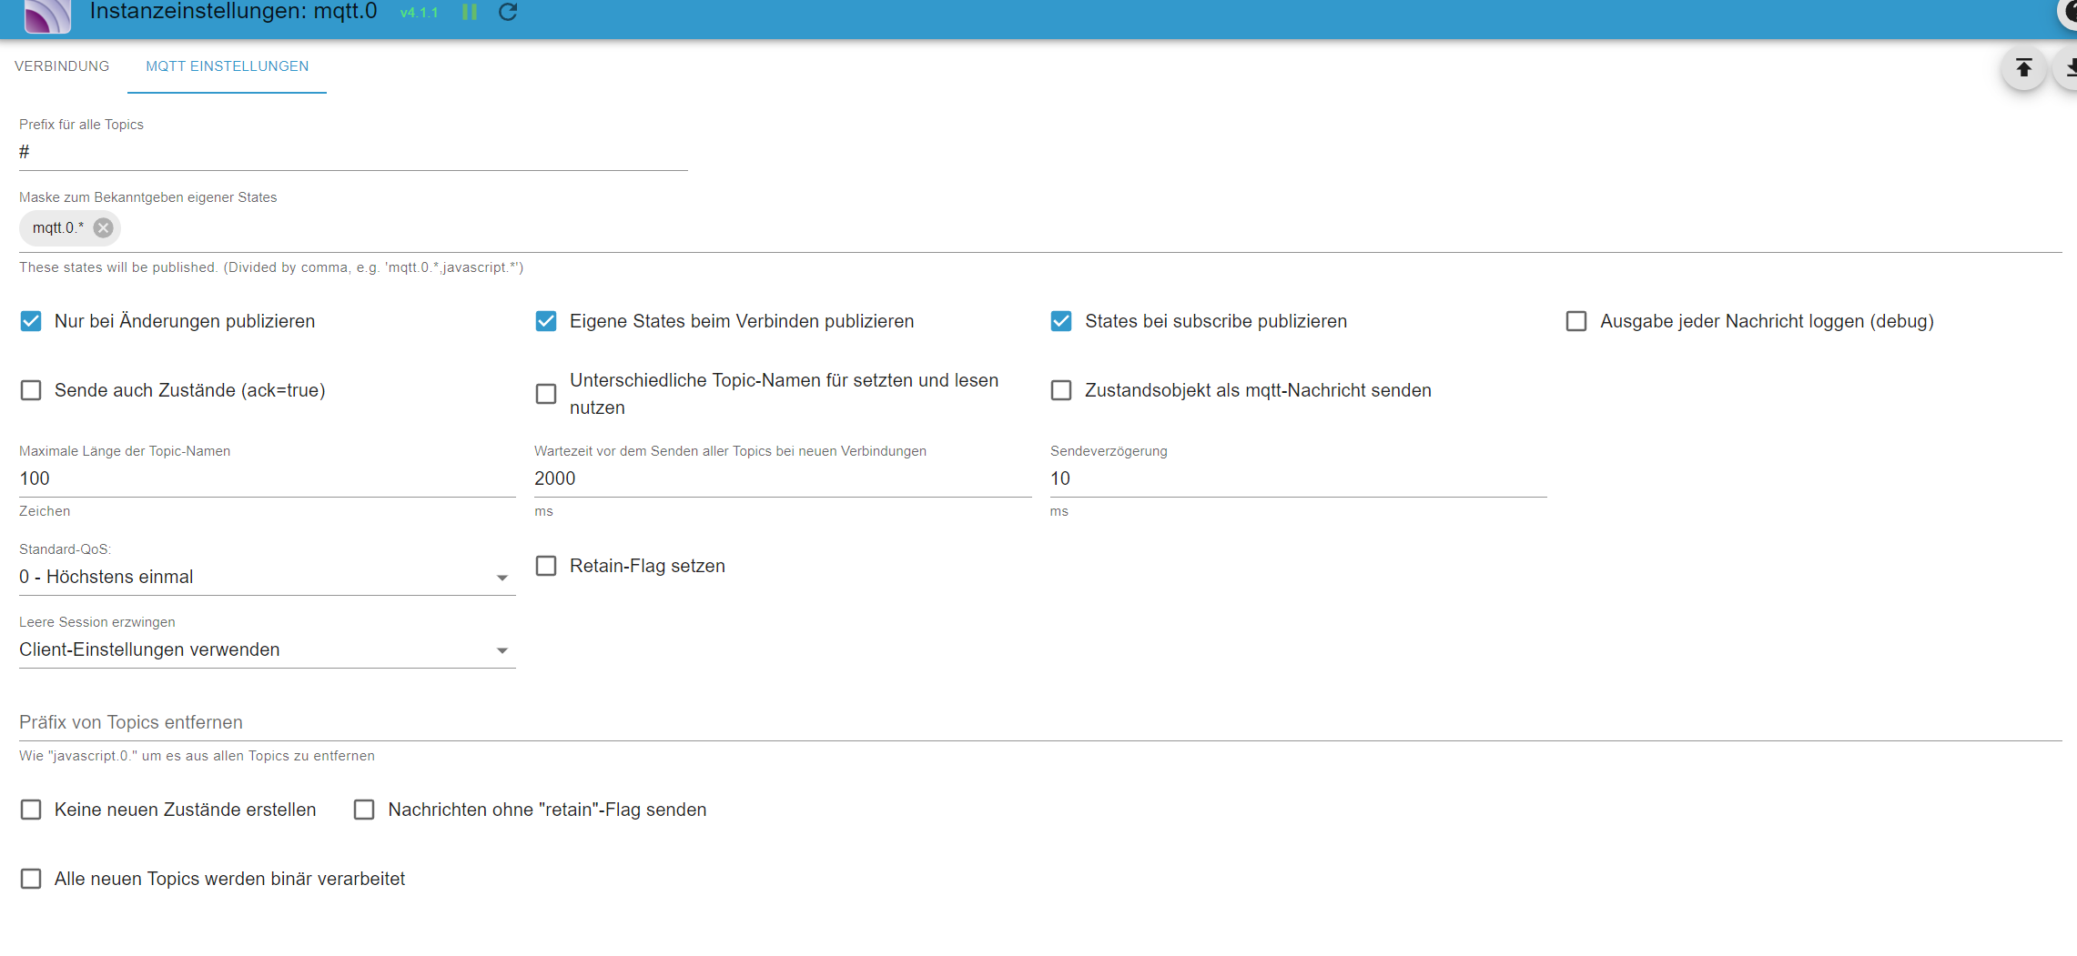
Task: Toggle Eigene States beim Verbinden publizieren
Action: (546, 321)
